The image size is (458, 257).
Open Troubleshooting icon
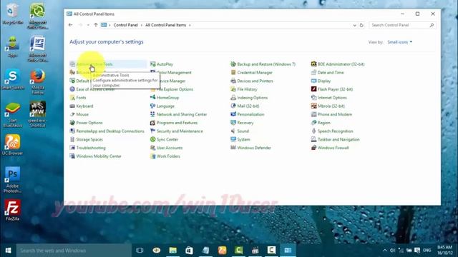point(72,148)
